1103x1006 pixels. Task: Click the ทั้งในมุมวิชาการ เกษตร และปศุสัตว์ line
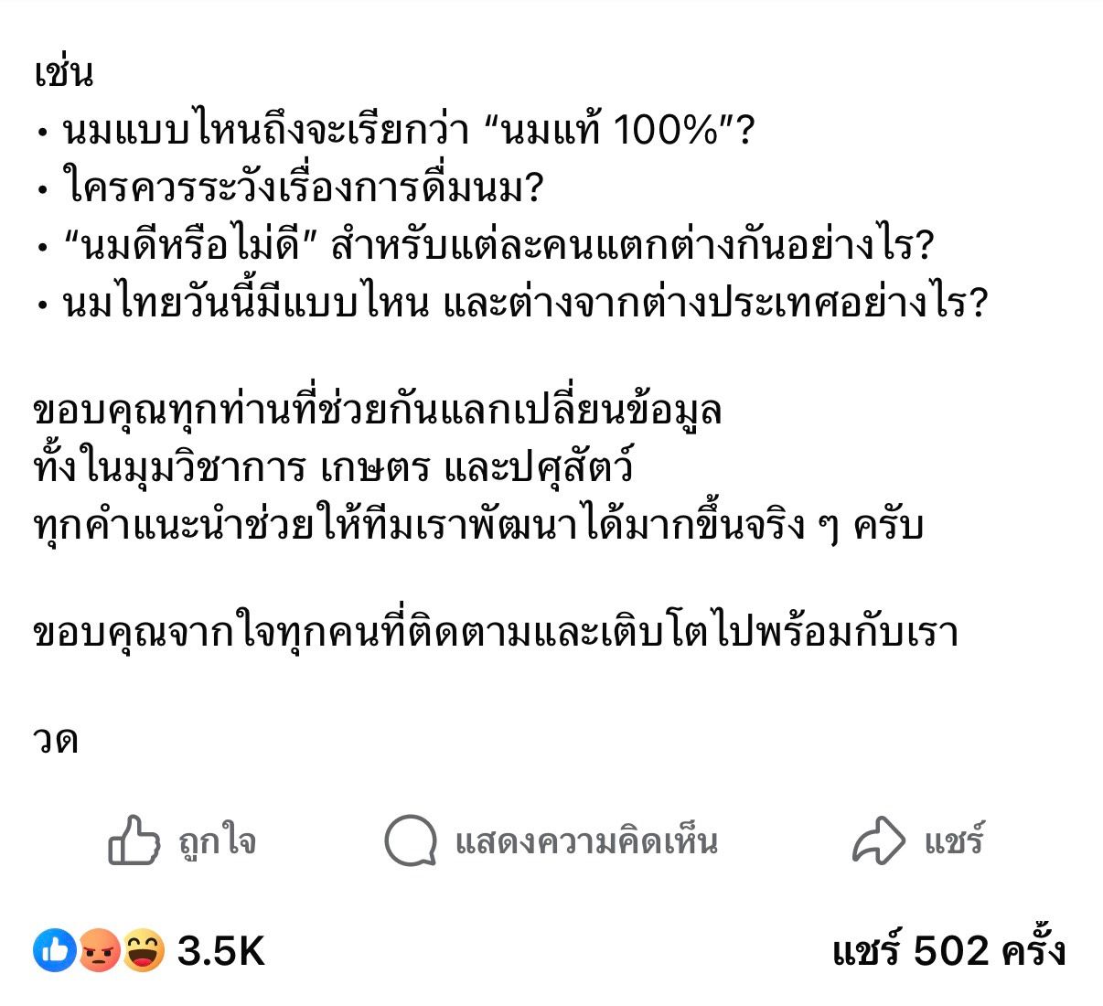(333, 468)
